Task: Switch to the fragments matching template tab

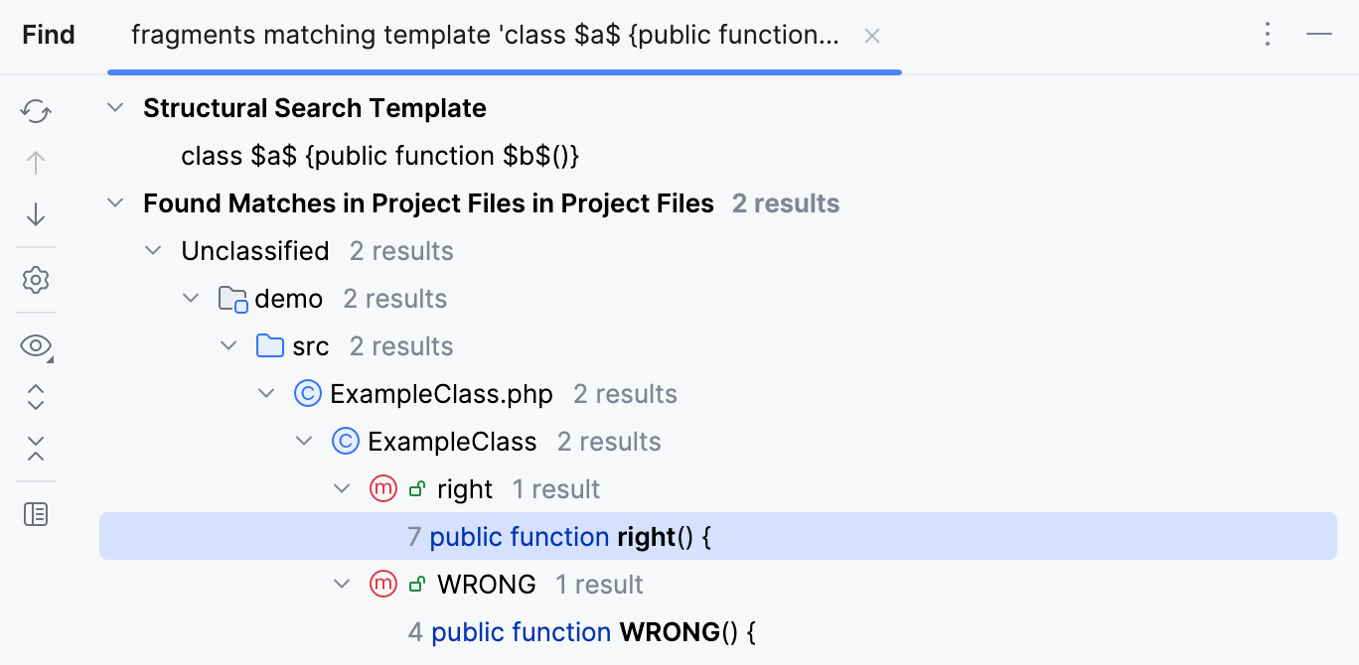Action: tap(485, 36)
